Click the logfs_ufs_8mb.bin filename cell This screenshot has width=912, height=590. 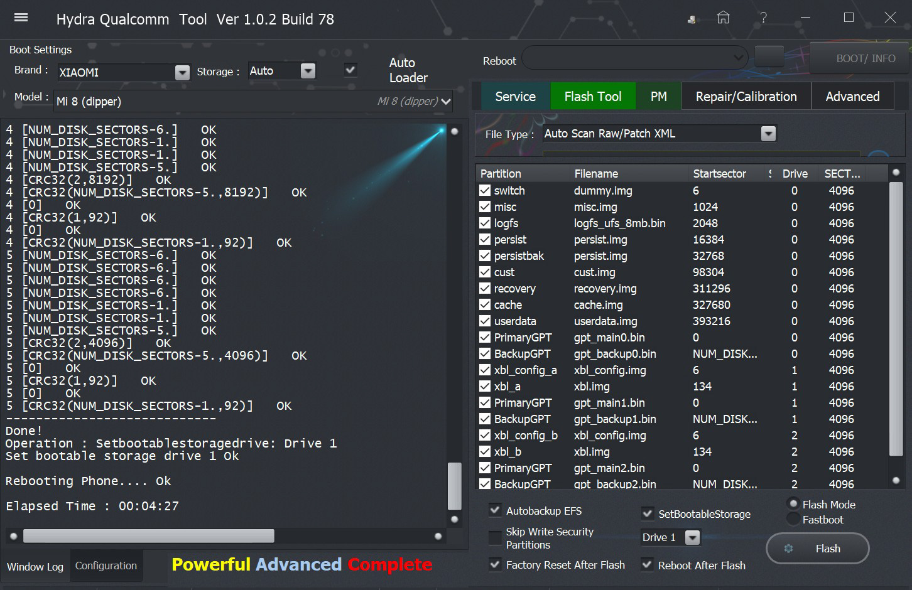(x=619, y=223)
